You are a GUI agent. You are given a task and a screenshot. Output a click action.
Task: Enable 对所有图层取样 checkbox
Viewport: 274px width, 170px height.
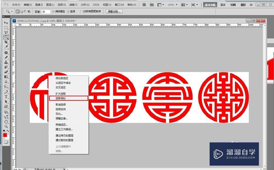coord(81,11)
